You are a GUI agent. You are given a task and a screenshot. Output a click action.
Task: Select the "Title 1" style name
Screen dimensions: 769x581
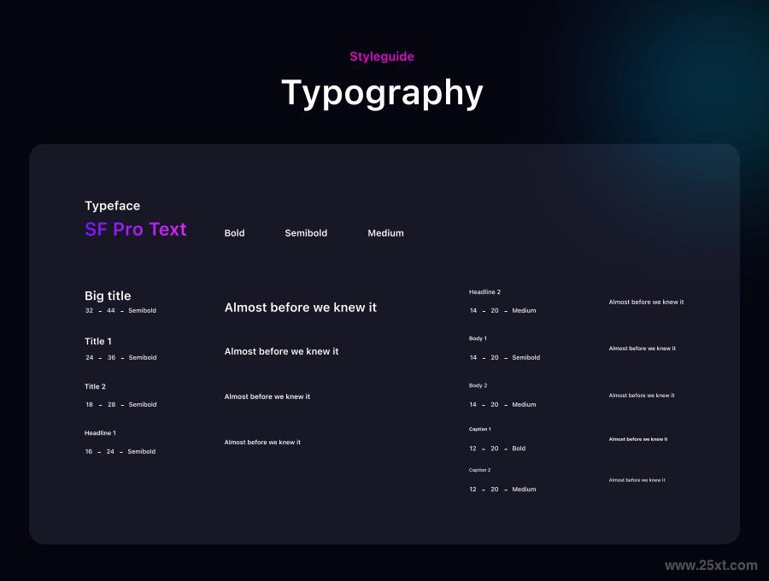[x=98, y=341]
